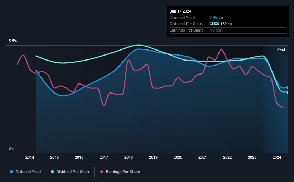Click the 2018 label on the x-axis

click(129, 157)
